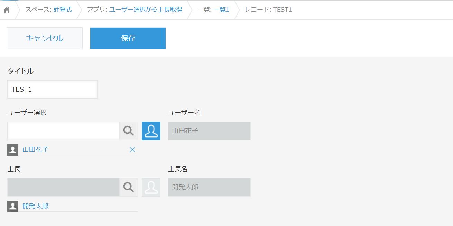The height and width of the screenshot is (226, 453).
Task: Save the record with 保存
Action: [x=128, y=38]
